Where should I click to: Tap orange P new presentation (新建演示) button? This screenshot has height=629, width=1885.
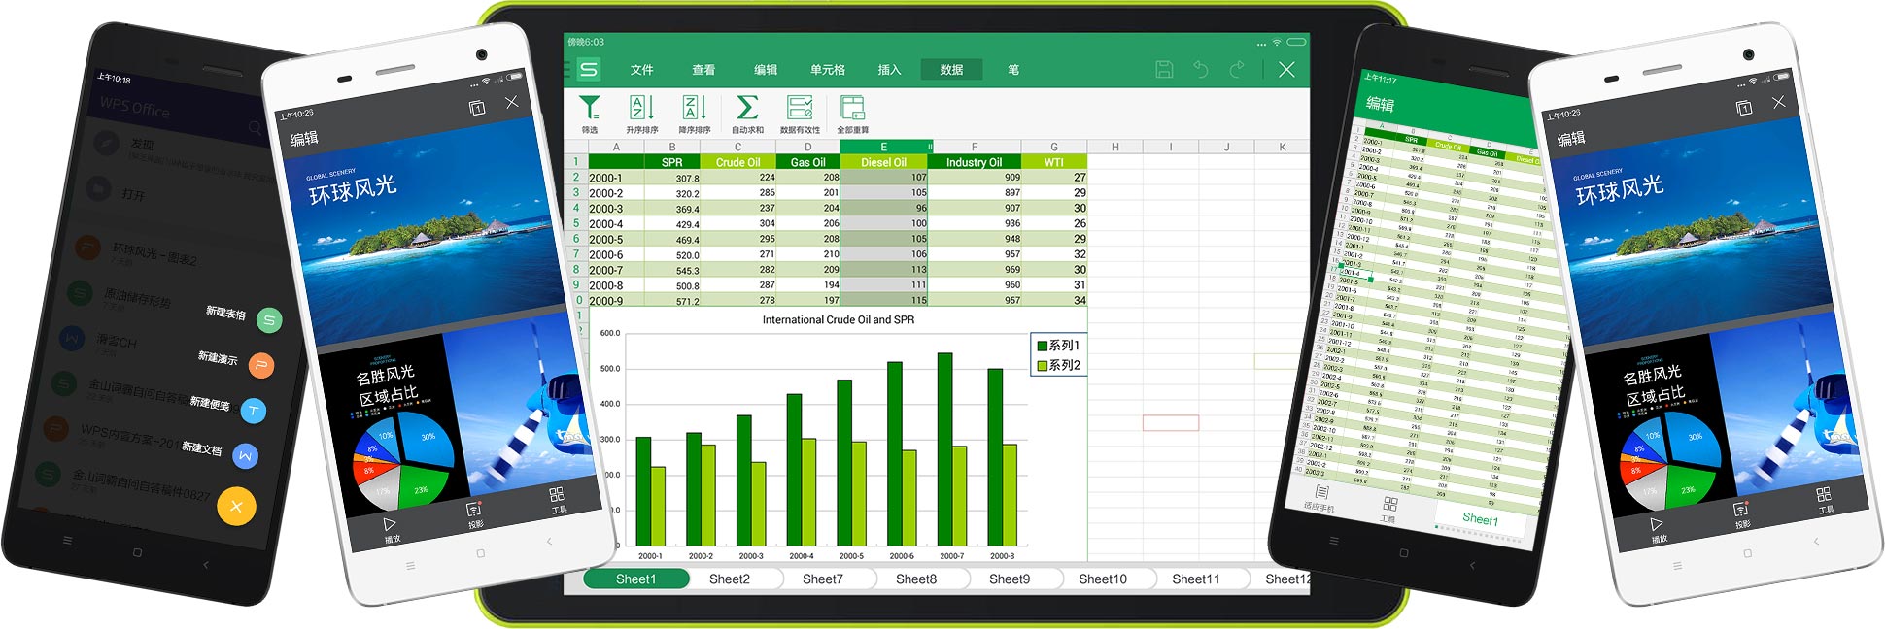point(260,365)
